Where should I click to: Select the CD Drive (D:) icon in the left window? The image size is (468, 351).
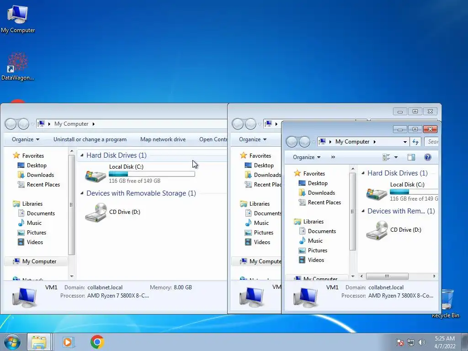click(x=96, y=212)
